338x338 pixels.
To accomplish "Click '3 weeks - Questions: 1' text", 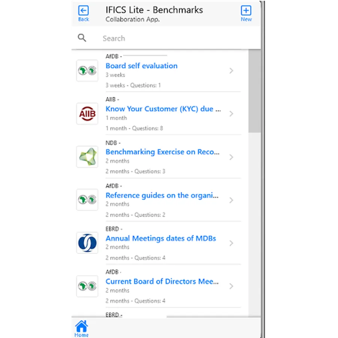I will point(133,85).
